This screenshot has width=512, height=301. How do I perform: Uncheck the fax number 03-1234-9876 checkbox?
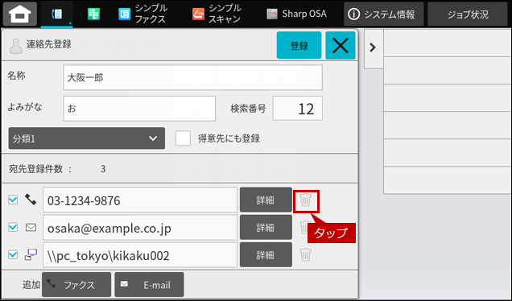13,200
